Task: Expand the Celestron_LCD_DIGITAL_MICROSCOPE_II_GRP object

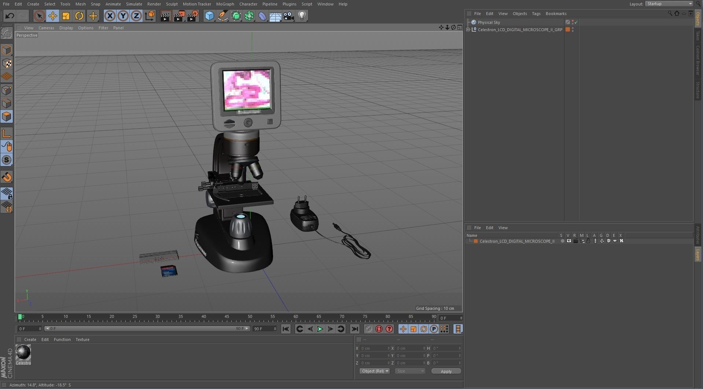Action: click(x=468, y=30)
